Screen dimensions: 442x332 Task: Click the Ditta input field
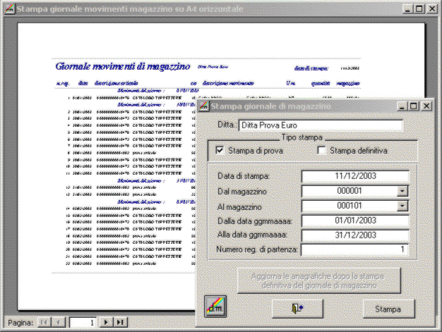click(321, 125)
